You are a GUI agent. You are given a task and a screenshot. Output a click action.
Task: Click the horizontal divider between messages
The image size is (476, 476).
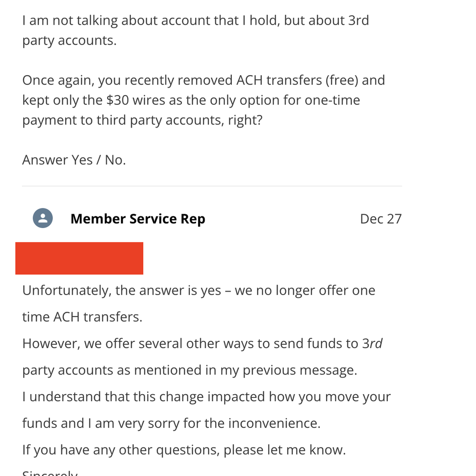[212, 186]
